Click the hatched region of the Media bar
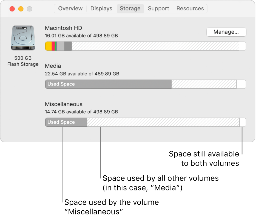 [204, 84]
